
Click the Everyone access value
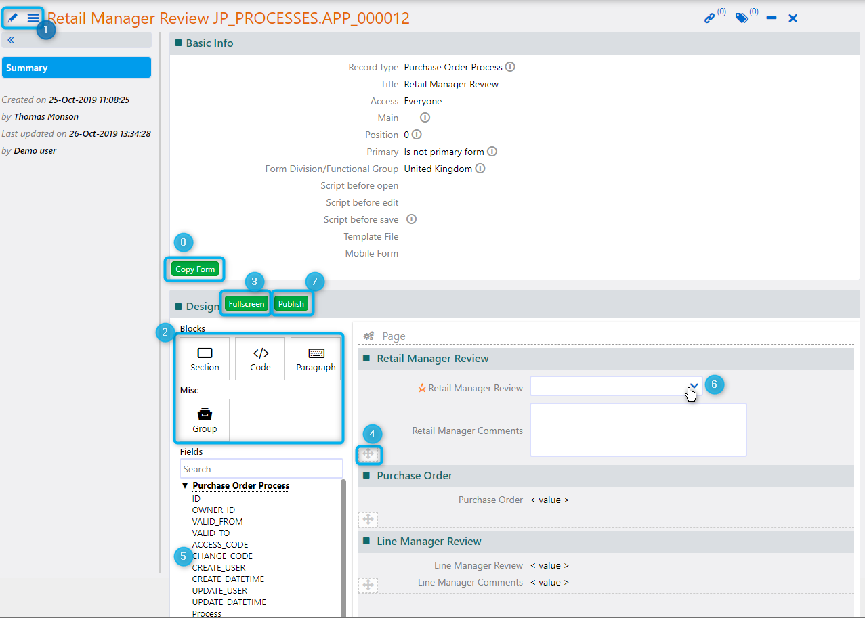tap(423, 101)
